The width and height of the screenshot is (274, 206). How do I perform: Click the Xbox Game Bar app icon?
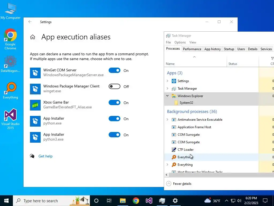[35, 105]
